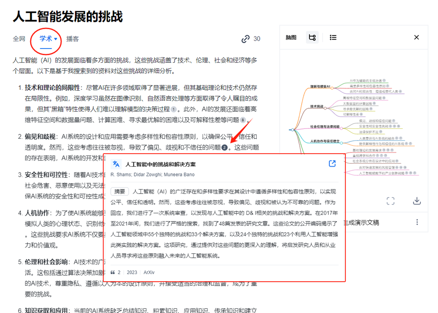
Task: Click citation marker ① in the first paragraph
Action: pos(174,109)
